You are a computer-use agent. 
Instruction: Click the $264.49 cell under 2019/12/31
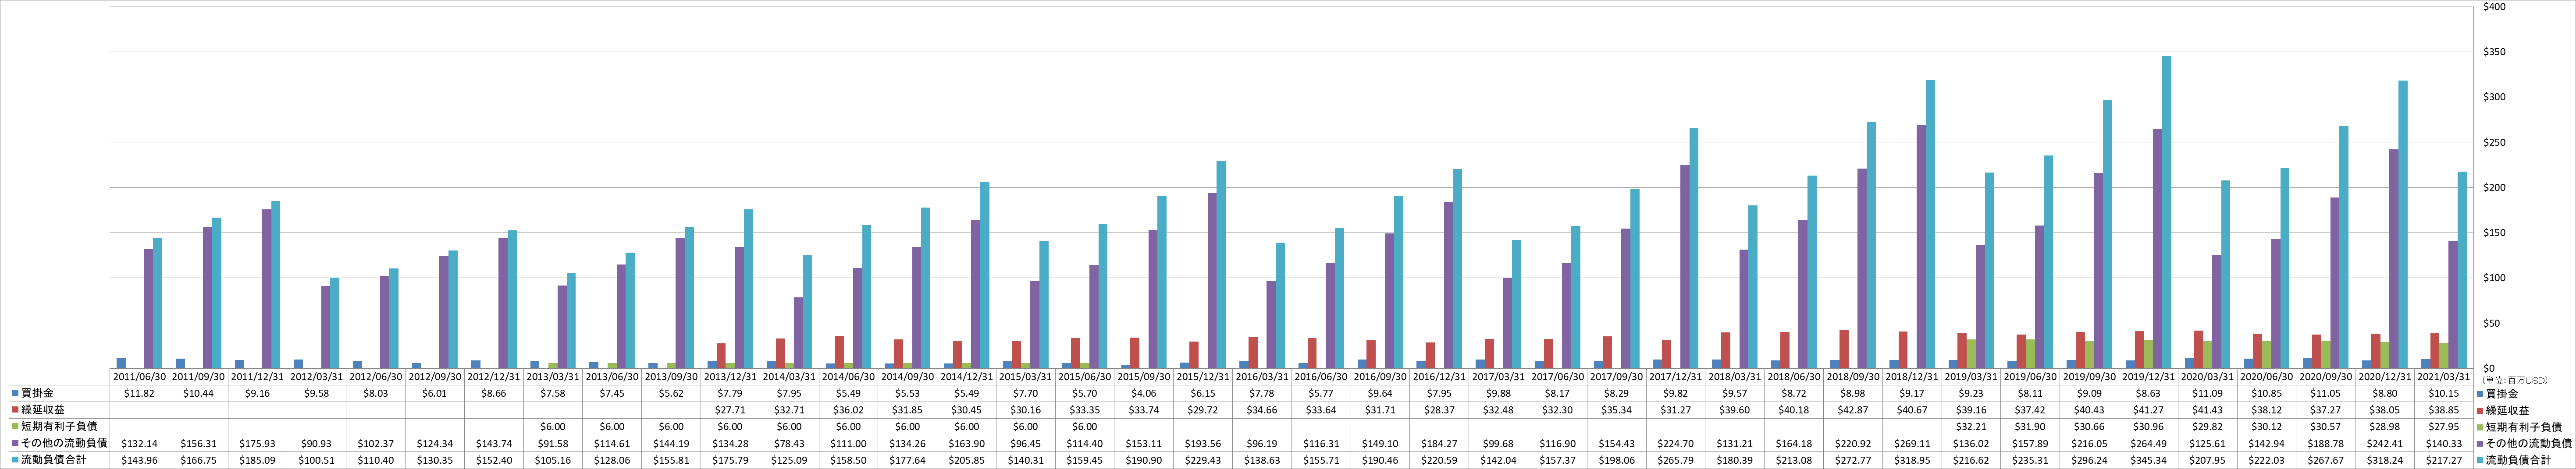click(2149, 443)
